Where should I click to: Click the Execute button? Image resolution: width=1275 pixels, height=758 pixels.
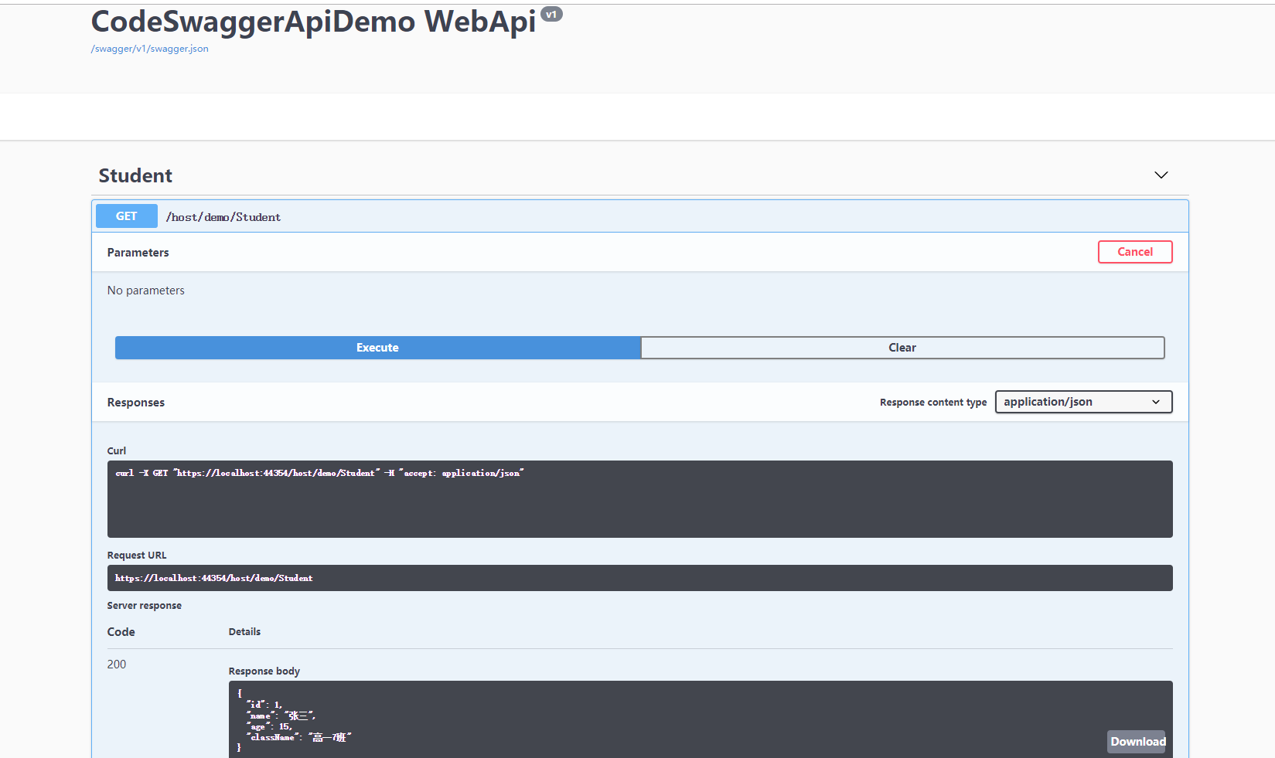377,347
